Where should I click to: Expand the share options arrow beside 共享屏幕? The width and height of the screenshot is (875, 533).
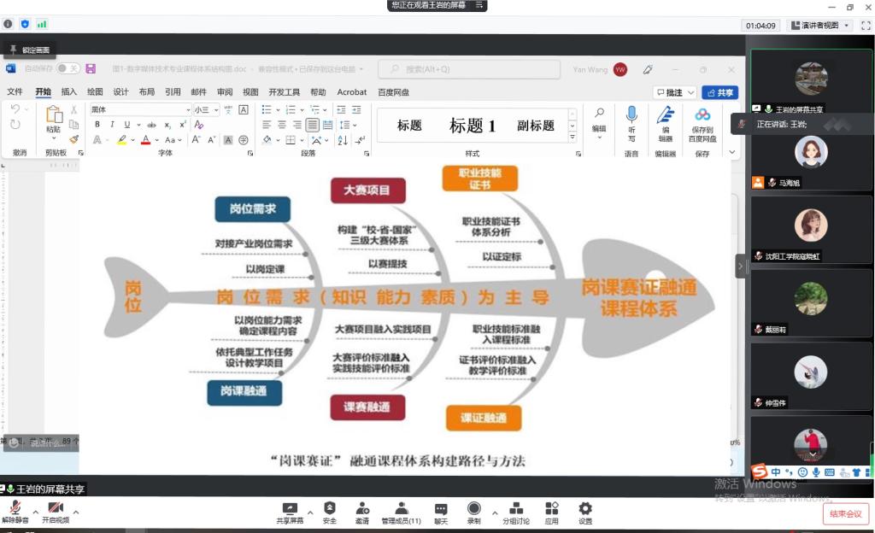coord(310,512)
